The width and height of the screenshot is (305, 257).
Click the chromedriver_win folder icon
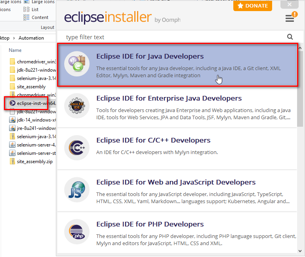tap(12, 61)
